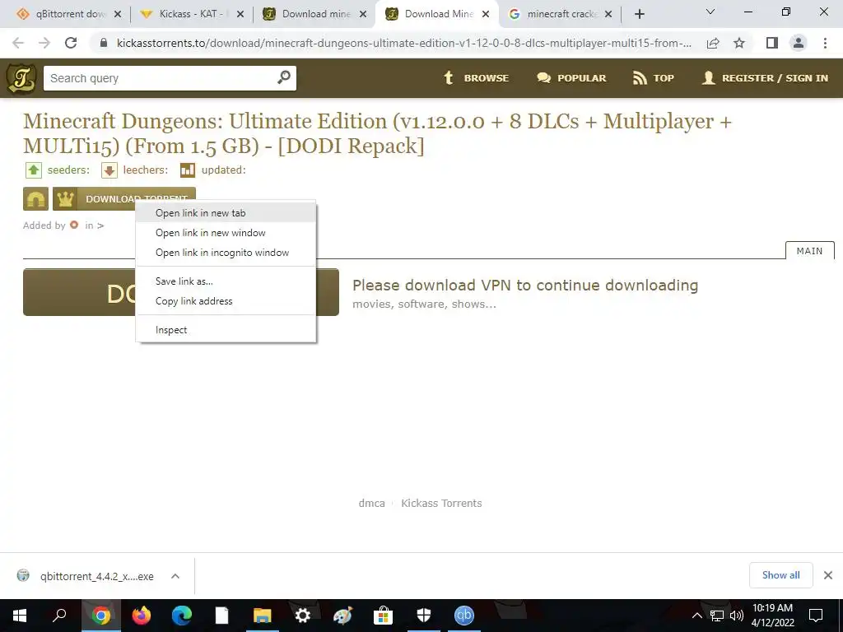Image resolution: width=843 pixels, height=632 pixels.
Task: Show hidden system tray icons
Action: point(696,616)
